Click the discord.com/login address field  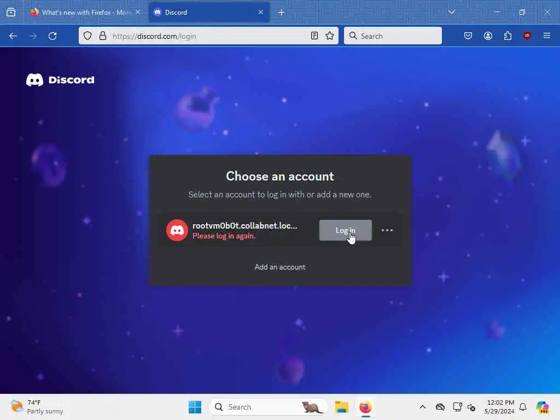209,36
